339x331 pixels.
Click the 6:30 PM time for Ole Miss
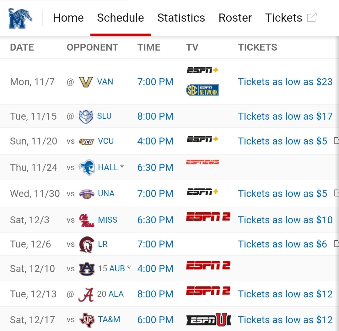155,220
